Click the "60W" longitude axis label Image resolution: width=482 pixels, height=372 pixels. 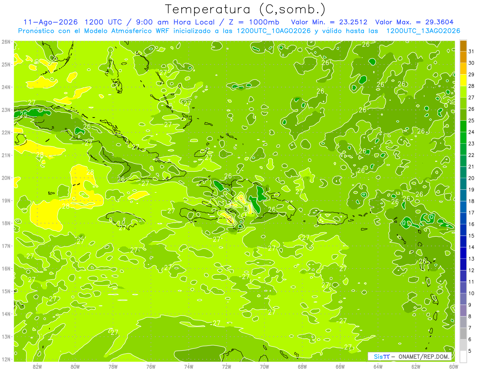(x=453, y=366)
